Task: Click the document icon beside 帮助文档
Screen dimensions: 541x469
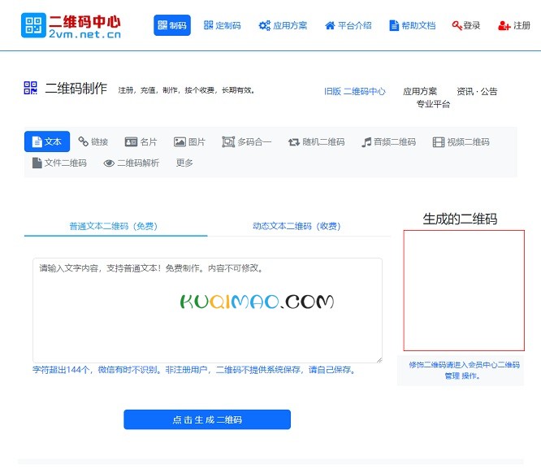Action: click(x=394, y=25)
